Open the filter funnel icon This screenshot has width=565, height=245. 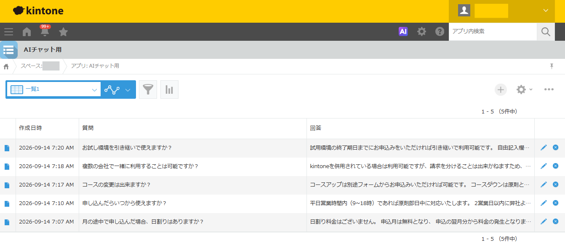[148, 90]
